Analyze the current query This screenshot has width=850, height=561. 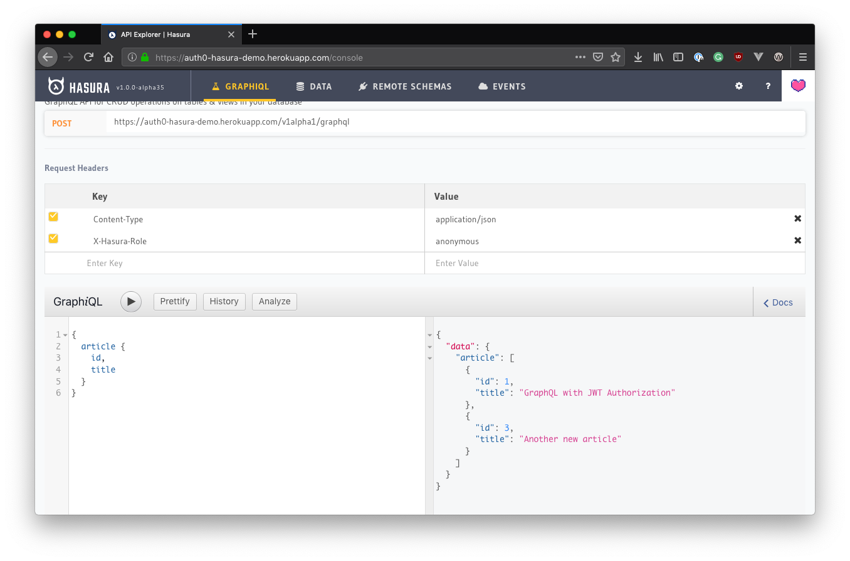coord(275,301)
